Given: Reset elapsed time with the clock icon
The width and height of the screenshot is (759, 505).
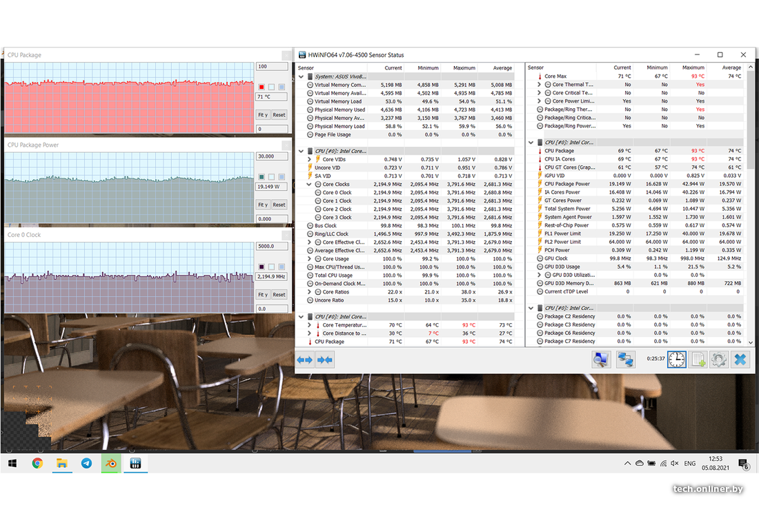Looking at the screenshot, I should 676,359.
